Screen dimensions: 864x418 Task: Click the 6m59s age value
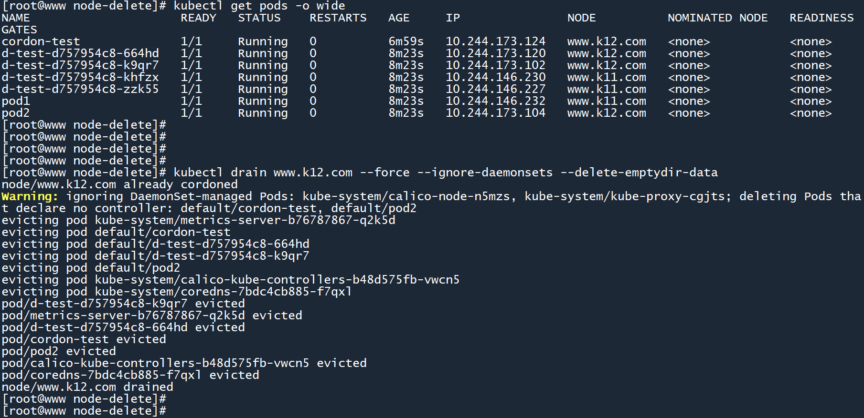(406, 41)
